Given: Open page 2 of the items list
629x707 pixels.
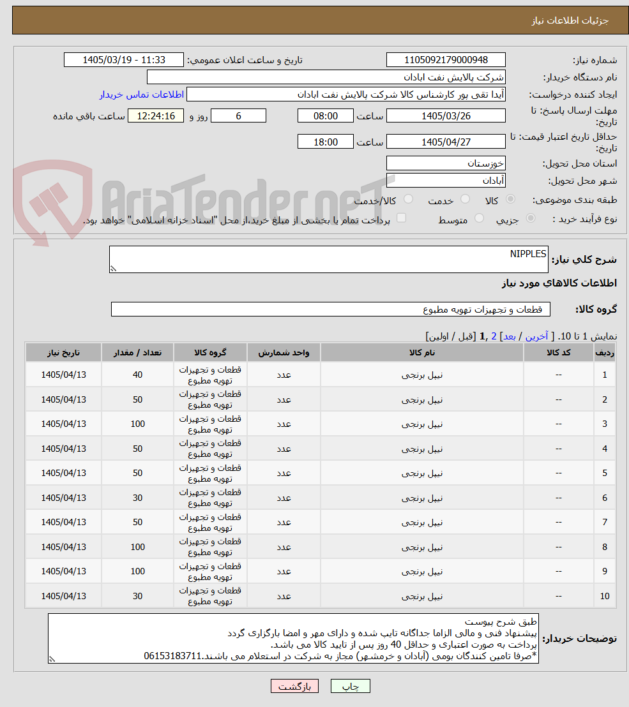Looking at the screenshot, I should click(x=494, y=336).
